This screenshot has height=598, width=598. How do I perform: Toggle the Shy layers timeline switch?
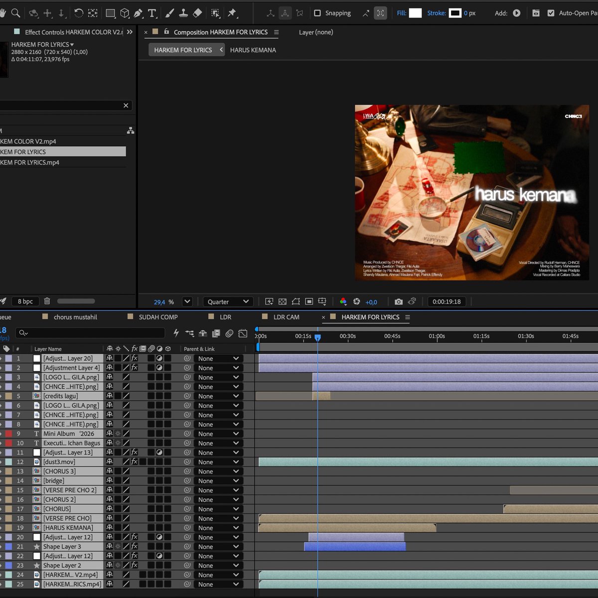pos(203,333)
